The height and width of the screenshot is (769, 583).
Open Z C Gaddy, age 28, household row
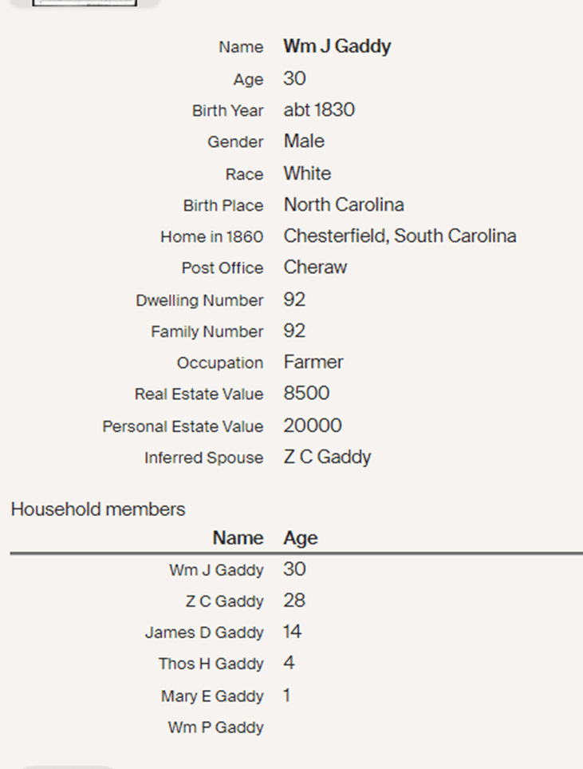(224, 601)
